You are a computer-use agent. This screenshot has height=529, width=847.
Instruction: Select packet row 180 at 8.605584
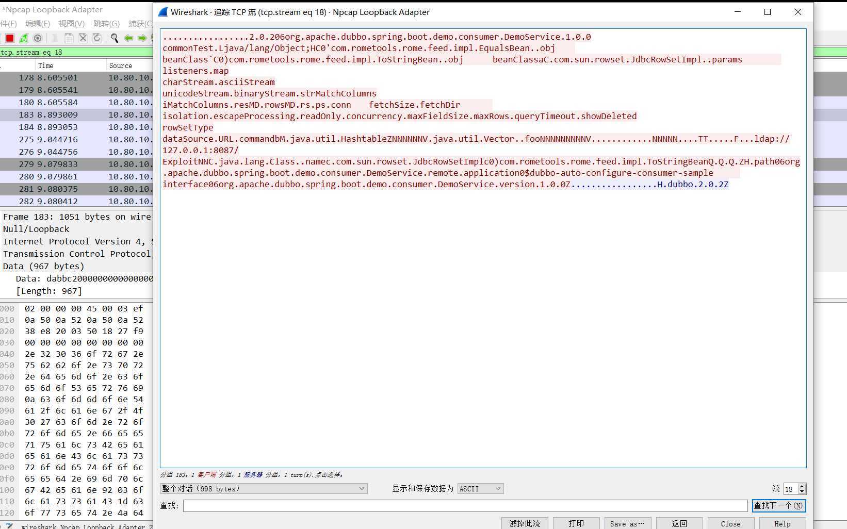click(76, 102)
